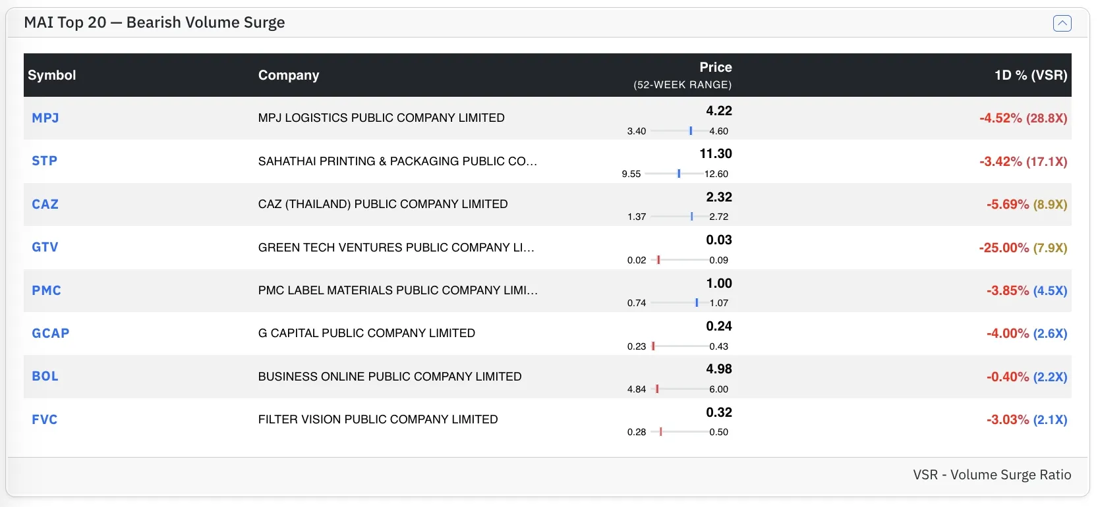Click STP price 11.30
Image resolution: width=1098 pixels, height=507 pixels.
point(716,153)
